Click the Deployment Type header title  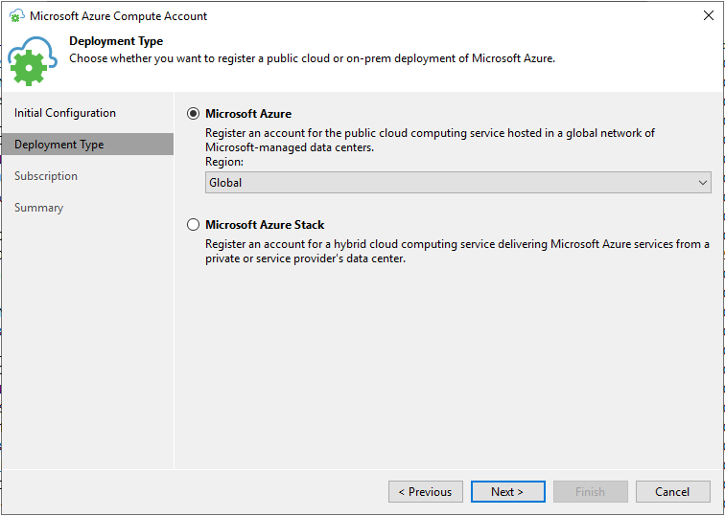pyautogui.click(x=116, y=41)
